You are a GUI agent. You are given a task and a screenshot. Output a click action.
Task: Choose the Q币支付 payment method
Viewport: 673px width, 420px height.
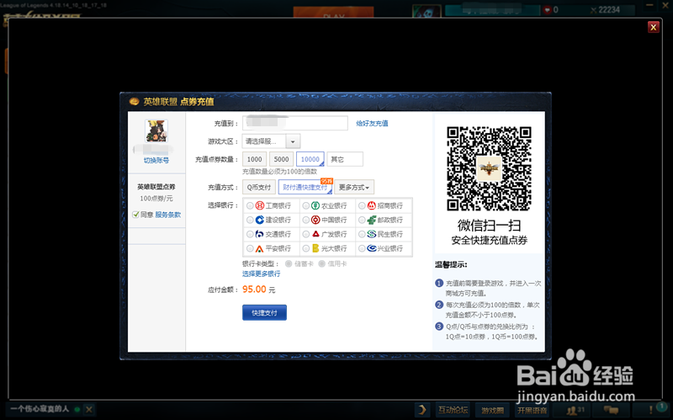pos(259,187)
